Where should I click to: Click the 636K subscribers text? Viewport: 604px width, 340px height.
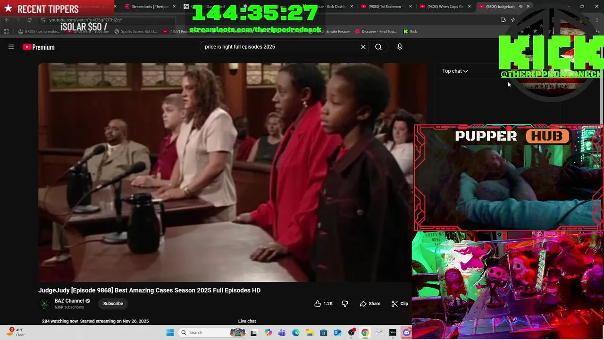(x=69, y=307)
